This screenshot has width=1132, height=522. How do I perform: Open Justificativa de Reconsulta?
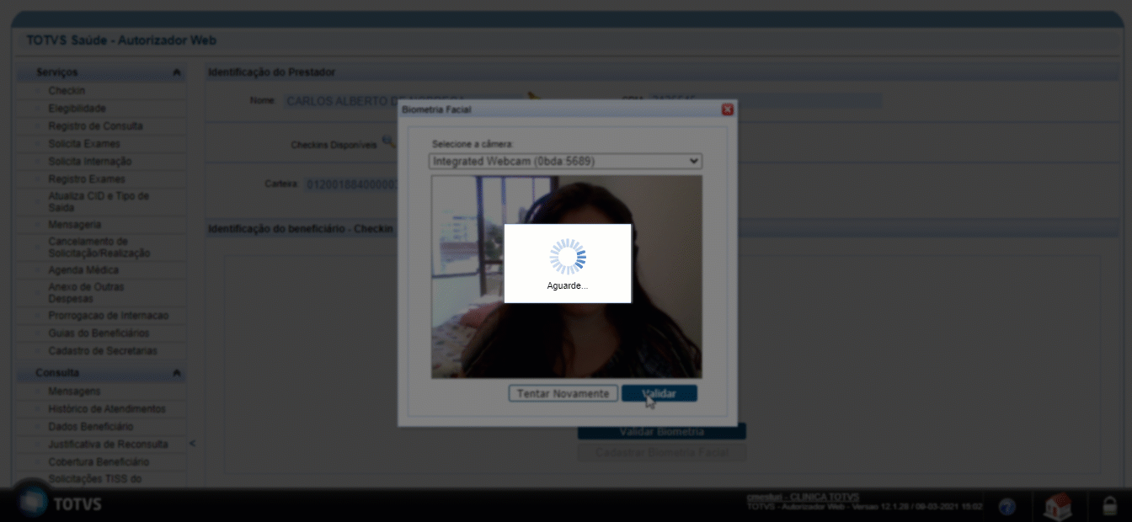point(108,445)
